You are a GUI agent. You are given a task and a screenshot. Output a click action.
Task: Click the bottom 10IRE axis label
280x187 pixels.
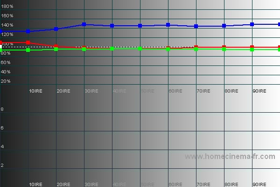point(35,184)
